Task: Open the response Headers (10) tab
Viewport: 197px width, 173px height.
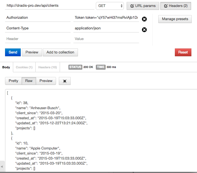Action: click(48, 67)
